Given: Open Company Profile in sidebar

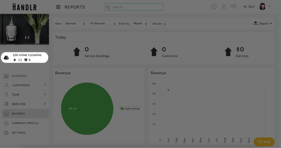Looking at the screenshot, I should [25, 123].
